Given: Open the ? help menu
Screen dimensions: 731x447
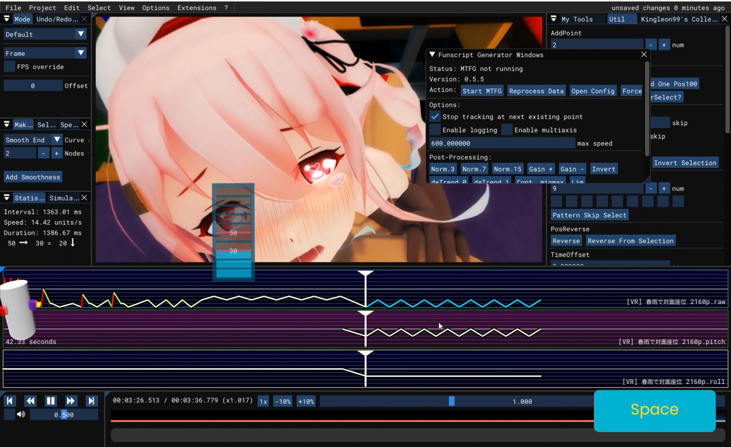Looking at the screenshot, I should tap(226, 8).
